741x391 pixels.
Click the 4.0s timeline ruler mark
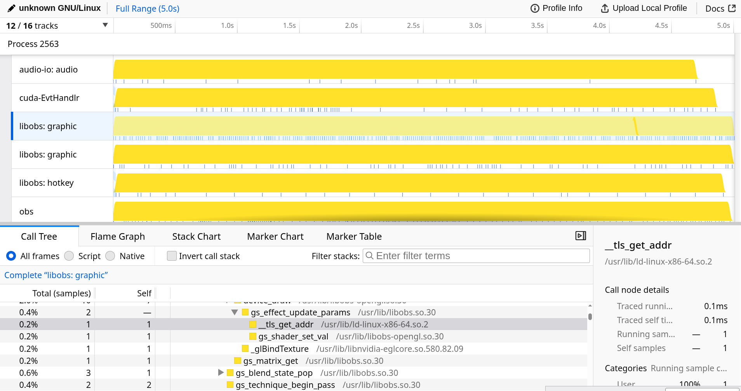click(599, 26)
